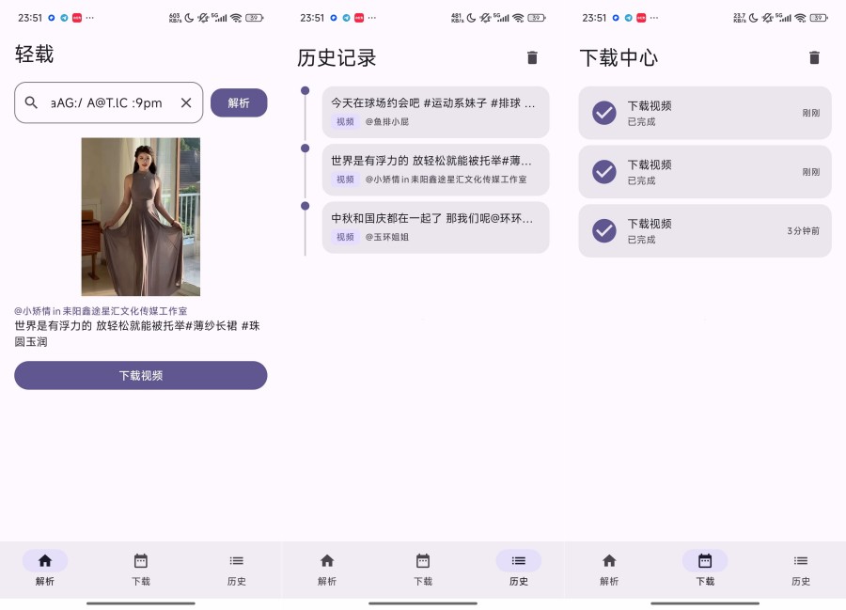Select 历史 tab in right download screen
This screenshot has width=846, height=610.
pos(801,569)
